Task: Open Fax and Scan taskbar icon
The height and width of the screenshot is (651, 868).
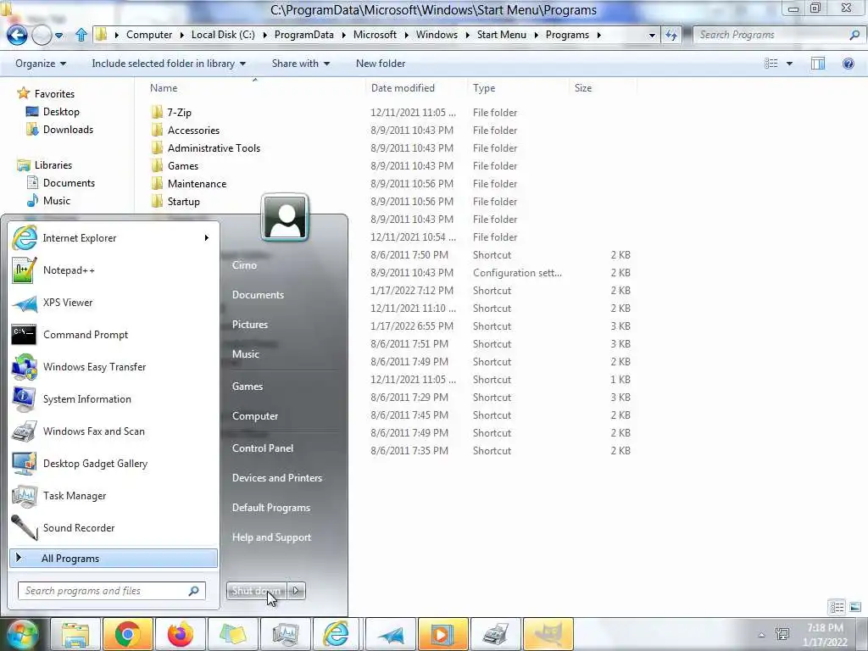Action: (495, 634)
